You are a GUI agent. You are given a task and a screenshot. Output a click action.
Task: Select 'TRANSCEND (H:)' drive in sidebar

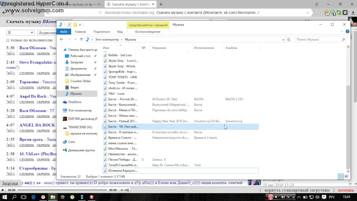tap(80, 127)
